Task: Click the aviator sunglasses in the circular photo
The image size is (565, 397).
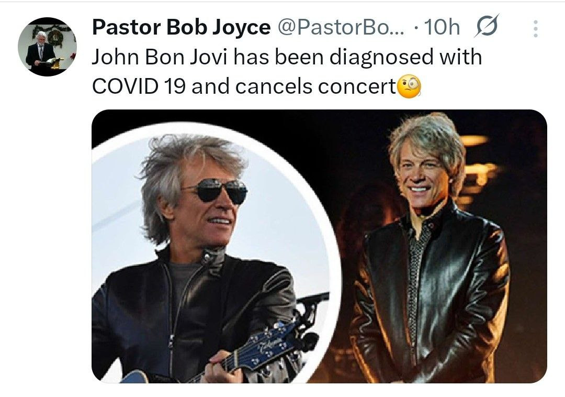Action: [217, 191]
